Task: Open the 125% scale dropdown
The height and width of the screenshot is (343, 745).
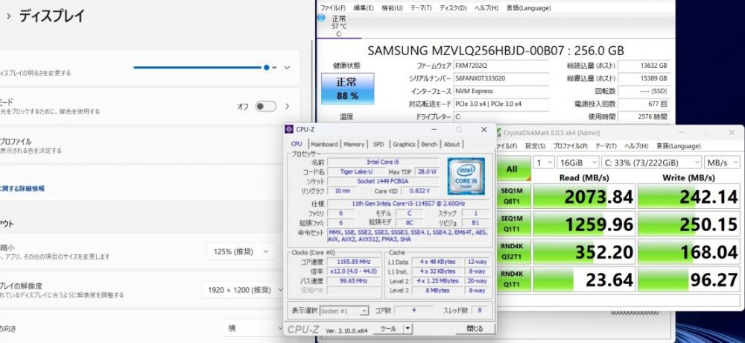Action: click(241, 252)
